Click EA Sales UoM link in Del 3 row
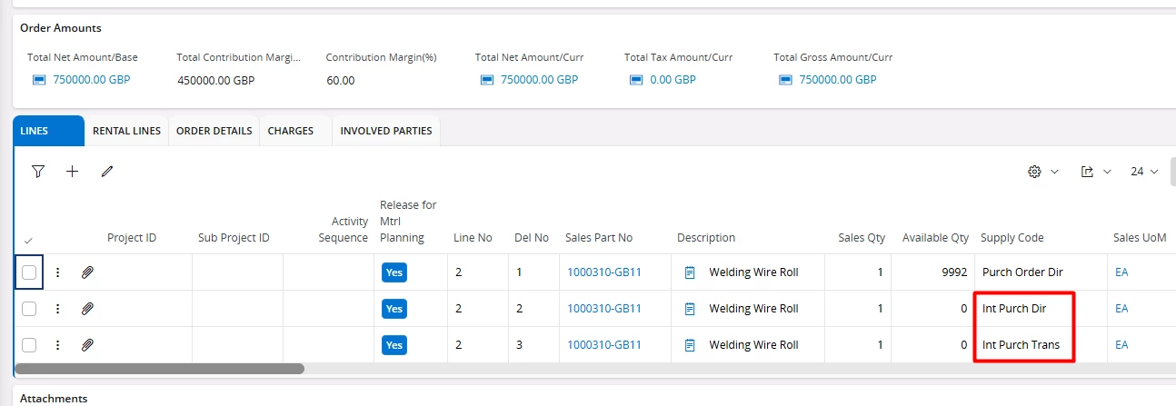This screenshot has height=406, width=1176. 1121,345
